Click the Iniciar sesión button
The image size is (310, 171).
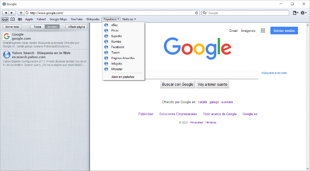coord(284,31)
